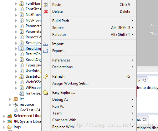Viewport: 158px width, 131px height.
Task: Select Easy Explore... menu entry
Action: (89, 93)
